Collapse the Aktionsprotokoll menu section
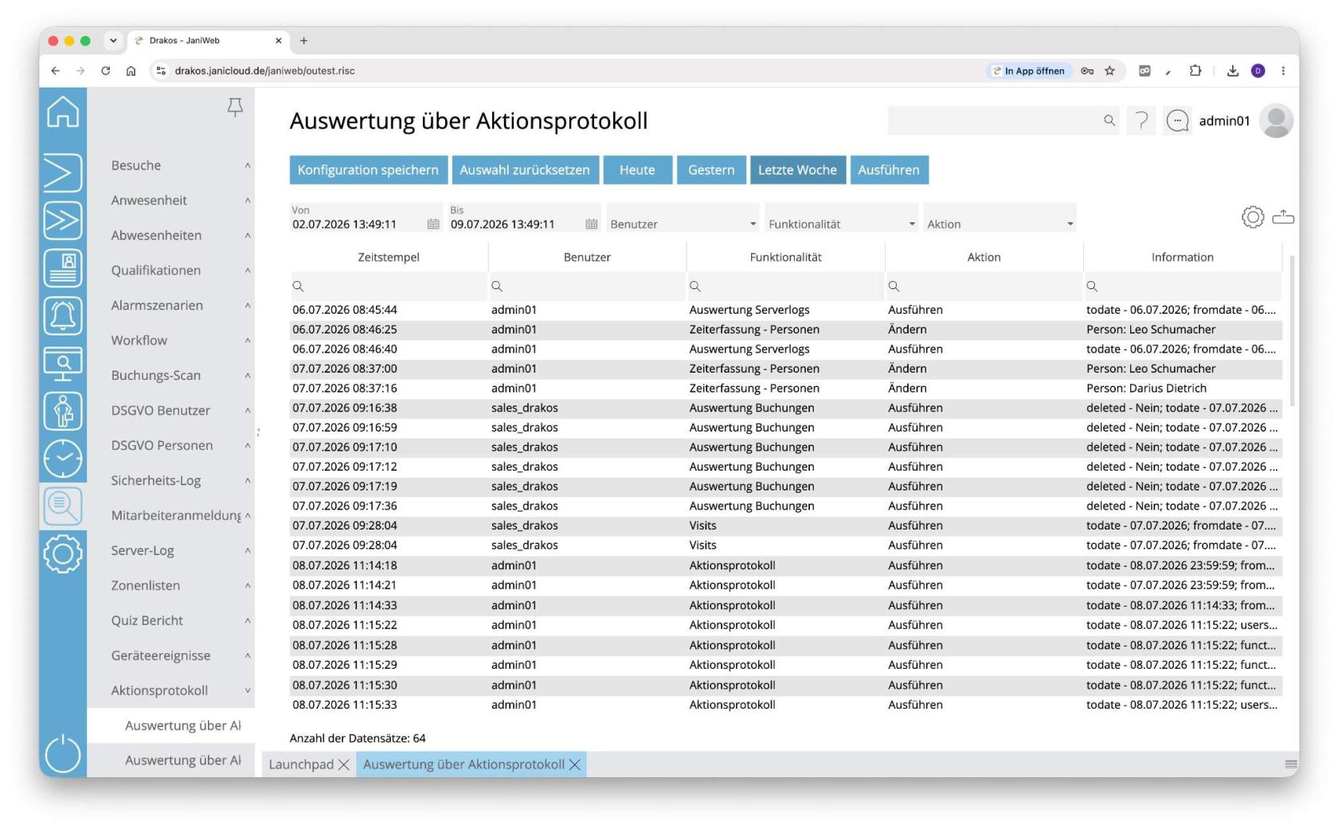Viewport: 1338px width, 829px height. coord(181,690)
